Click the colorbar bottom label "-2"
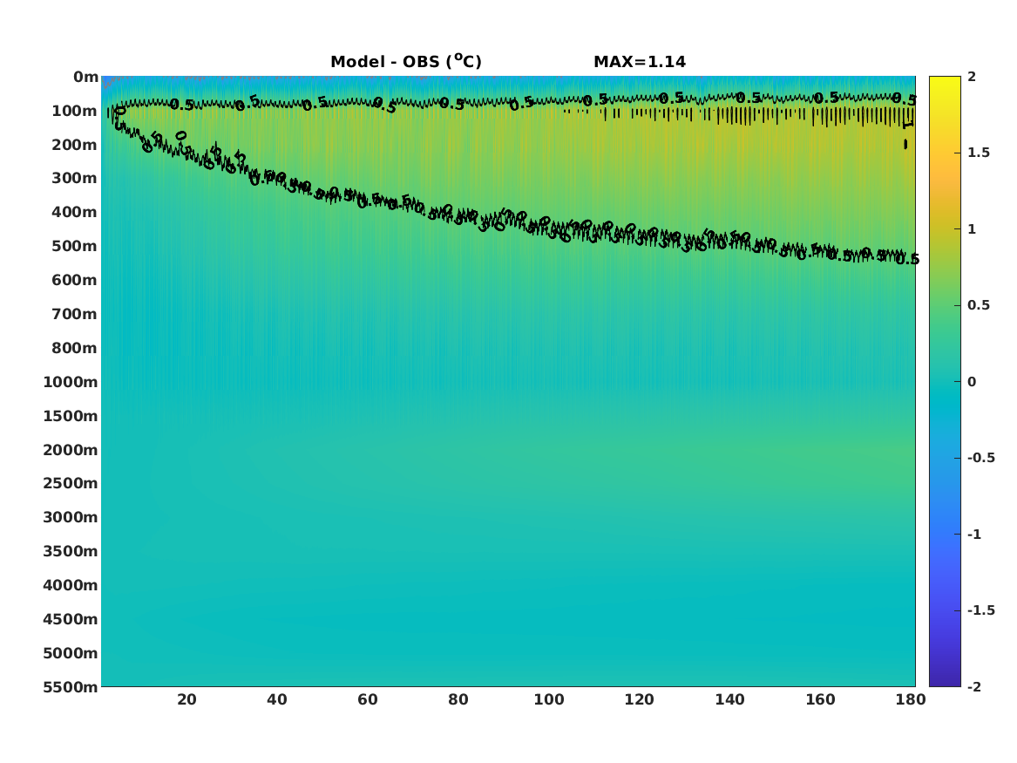 [974, 686]
